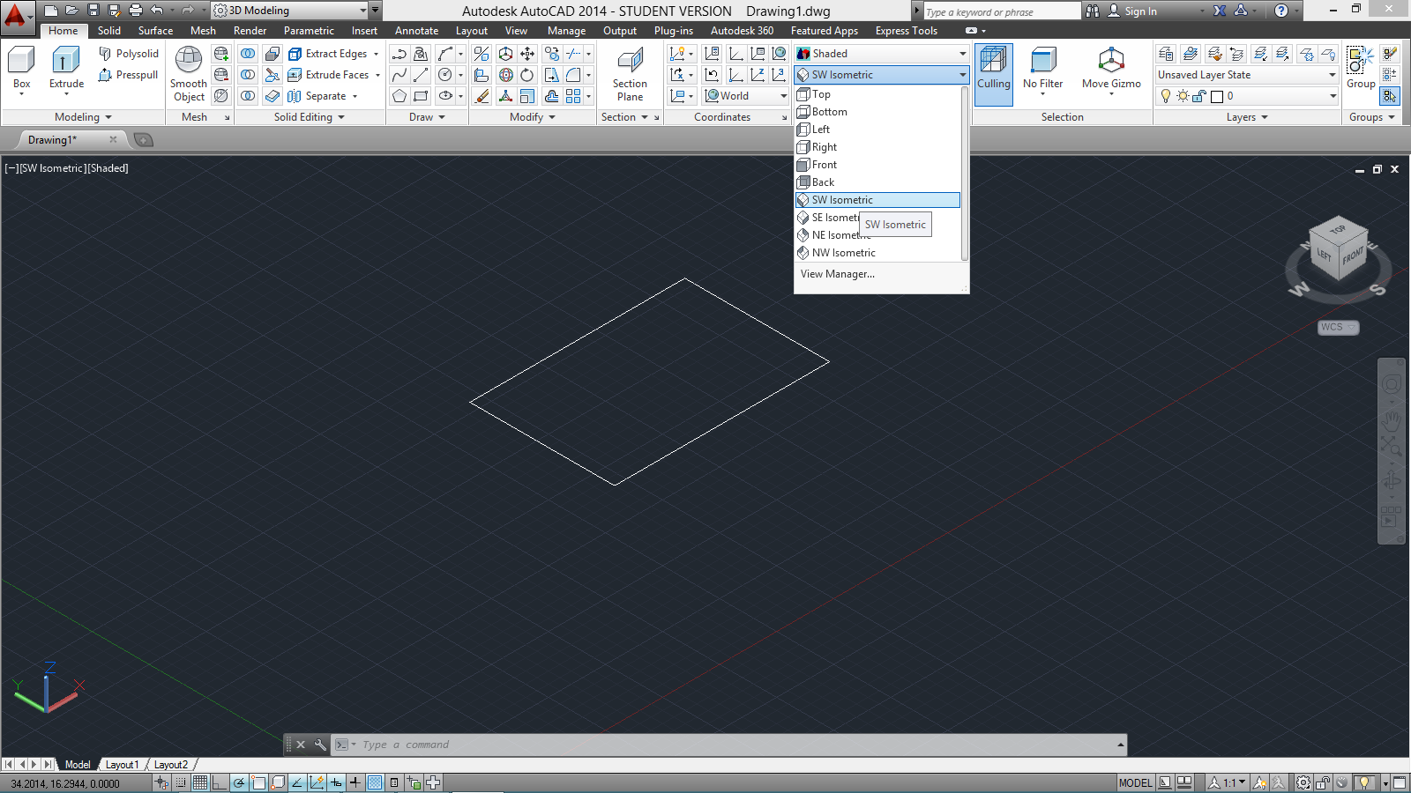The width and height of the screenshot is (1411, 793).
Task: Click the layer 0 color swatch
Action: (x=1217, y=96)
